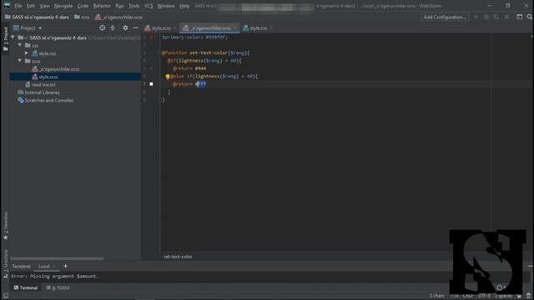Open the File menu
The height and width of the screenshot is (300, 534).
[18, 6]
